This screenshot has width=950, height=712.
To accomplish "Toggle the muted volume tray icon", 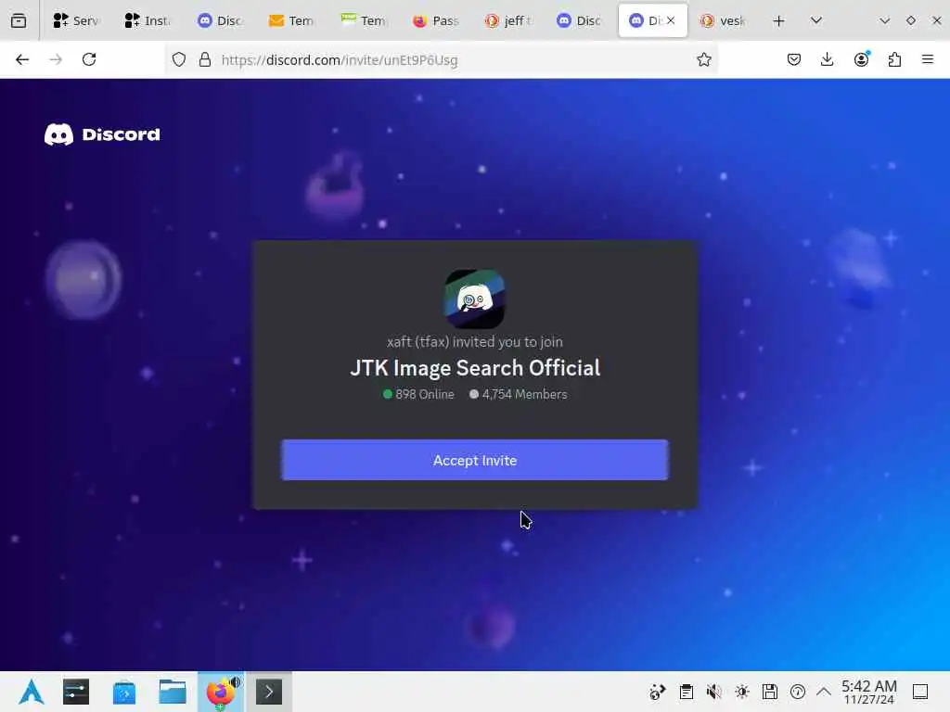I will (x=713, y=692).
